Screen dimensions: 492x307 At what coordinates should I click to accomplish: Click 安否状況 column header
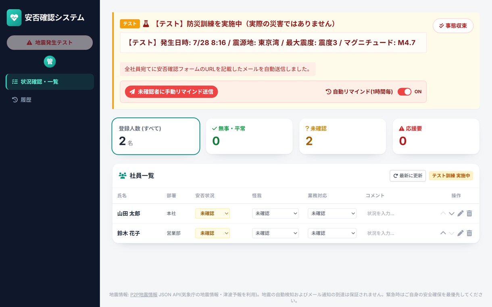(x=205, y=196)
